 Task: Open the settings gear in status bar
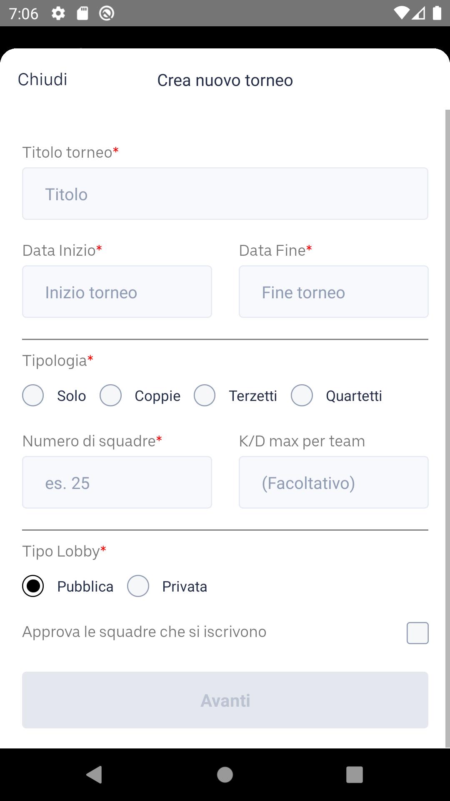point(58,13)
